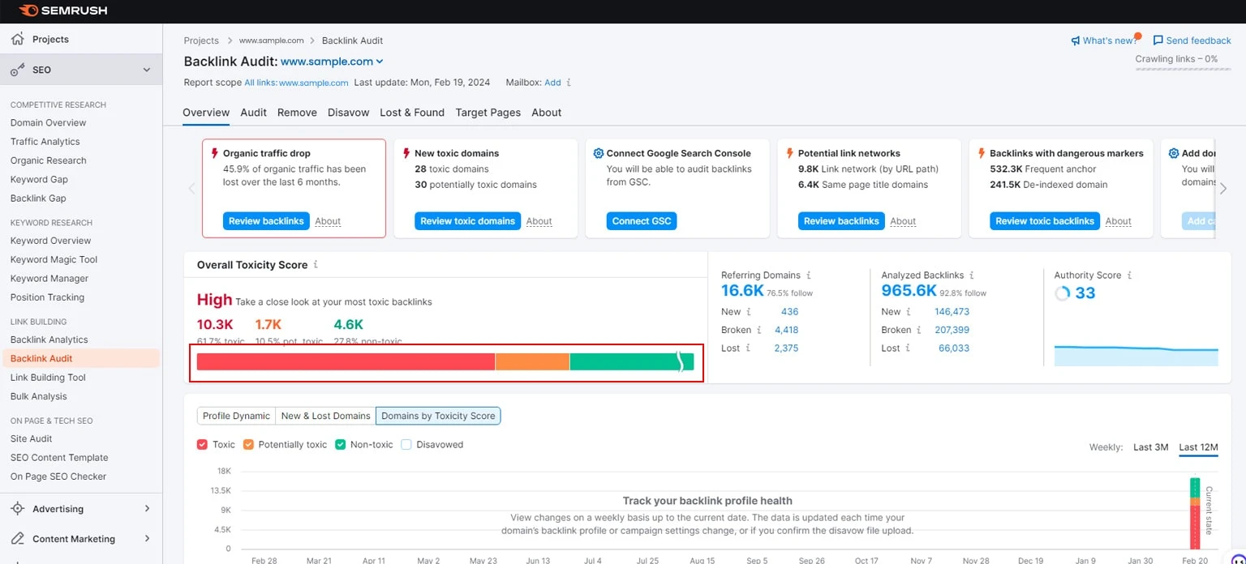Select the Profile Dynamic chart view
This screenshot has width=1246, height=564.
pos(236,416)
